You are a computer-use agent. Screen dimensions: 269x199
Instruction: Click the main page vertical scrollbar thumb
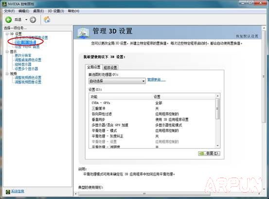pyautogui.click(x=264, y=77)
